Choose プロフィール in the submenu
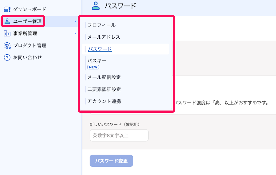This screenshot has height=175, width=276. (x=101, y=25)
